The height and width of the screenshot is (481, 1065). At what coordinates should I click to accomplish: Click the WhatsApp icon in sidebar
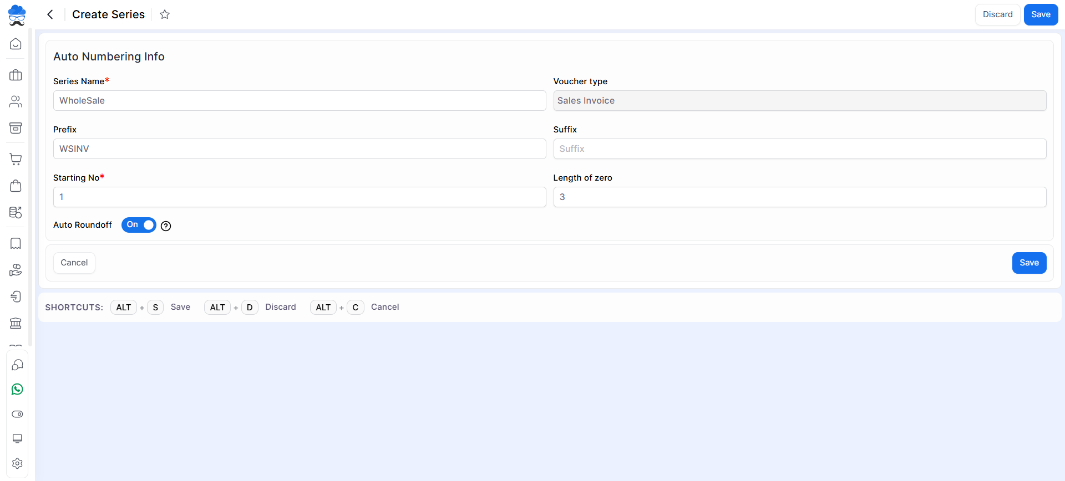17,390
